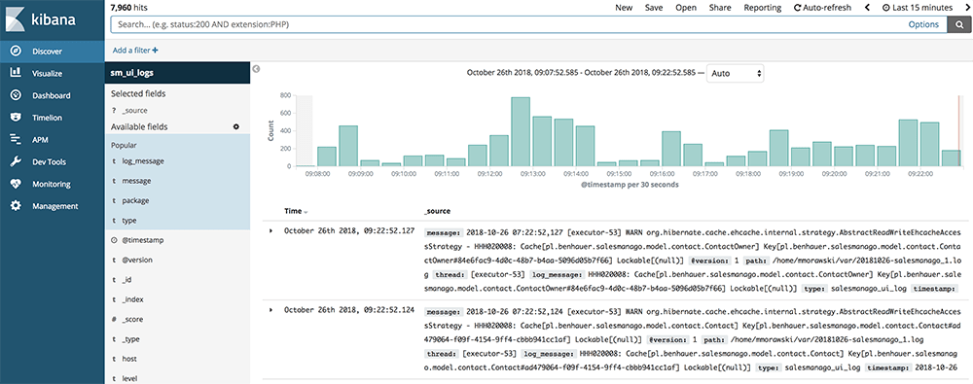Open the sm_ui_logs index pattern selector
973x384 pixels.
[177, 73]
